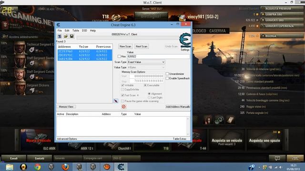The height and width of the screenshot is (171, 305).
Task: Open the Help menu
Action: [93, 30]
